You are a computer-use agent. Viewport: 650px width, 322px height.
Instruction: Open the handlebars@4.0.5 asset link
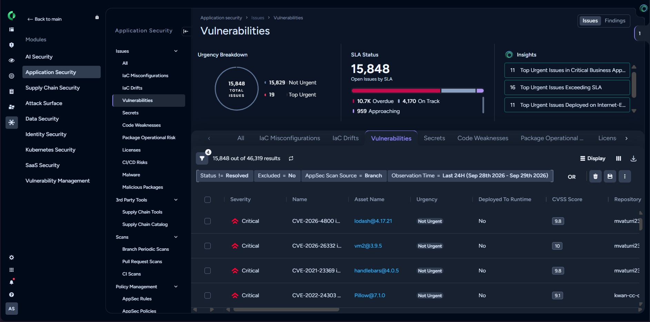pyautogui.click(x=377, y=271)
